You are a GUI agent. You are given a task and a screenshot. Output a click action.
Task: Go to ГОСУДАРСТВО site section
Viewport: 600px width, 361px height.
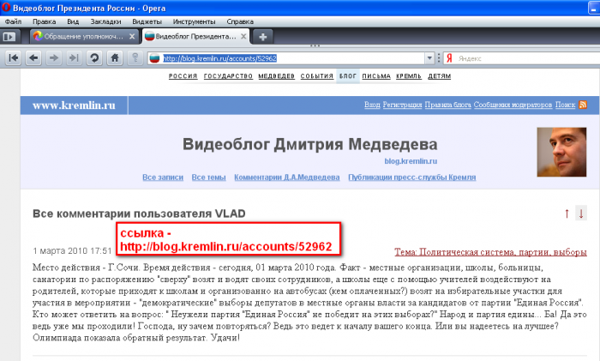[229, 76]
